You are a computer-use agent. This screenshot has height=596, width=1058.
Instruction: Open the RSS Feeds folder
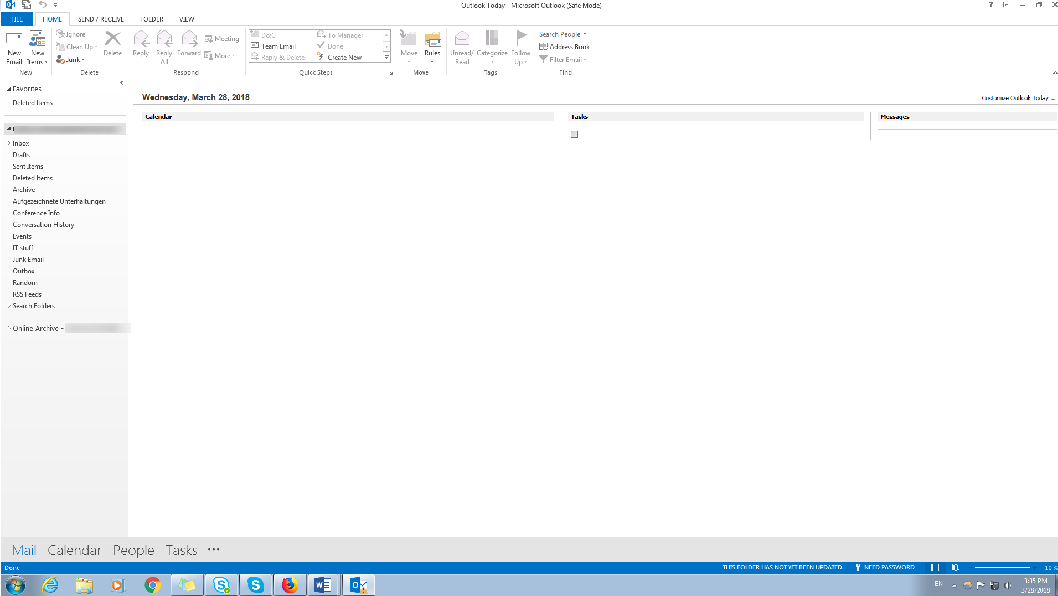coord(27,294)
